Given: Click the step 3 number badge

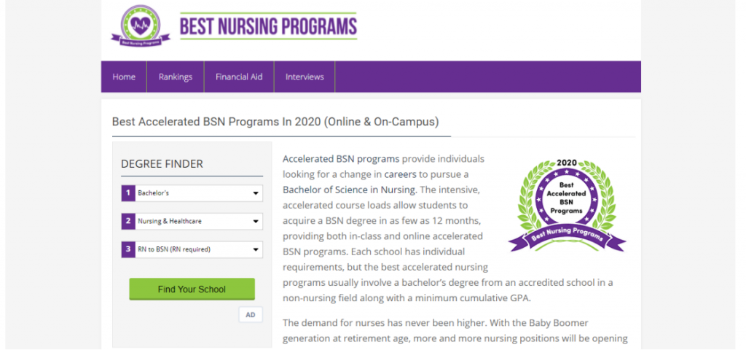Looking at the screenshot, I should 127,249.
